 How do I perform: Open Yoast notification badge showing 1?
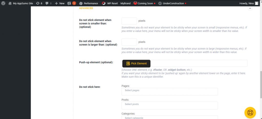74,3
